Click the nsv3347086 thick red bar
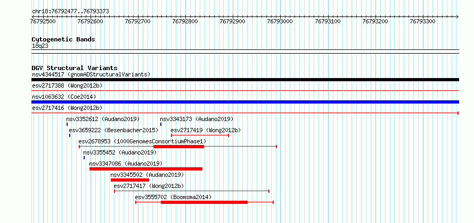Image resolution: width=474 pixels, height=223 pixels. click(146, 169)
